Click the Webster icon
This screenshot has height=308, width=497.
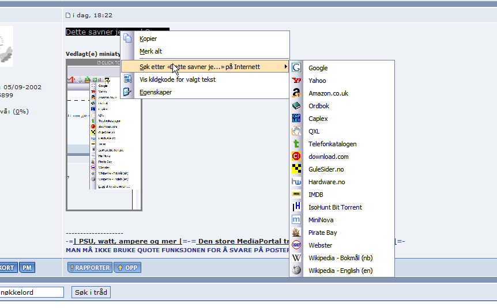click(296, 245)
